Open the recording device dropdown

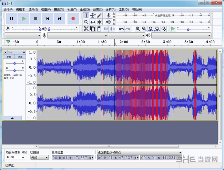78,35
